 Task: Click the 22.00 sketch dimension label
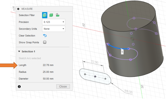click(x=95, y=62)
